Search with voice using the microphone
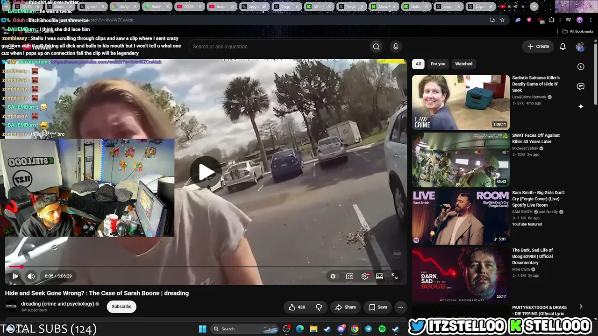The image size is (598, 336). click(x=396, y=47)
